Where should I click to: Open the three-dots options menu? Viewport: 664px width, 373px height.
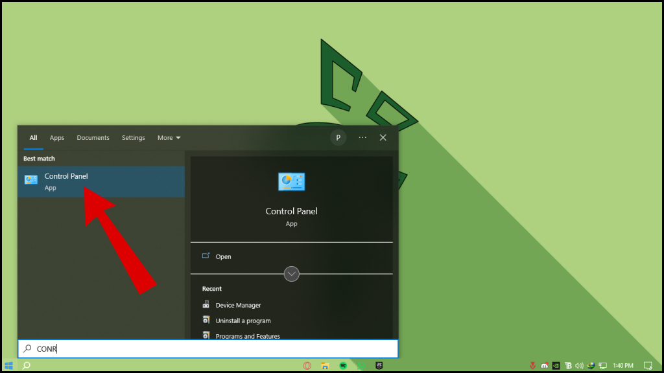point(362,137)
